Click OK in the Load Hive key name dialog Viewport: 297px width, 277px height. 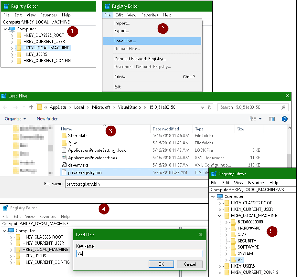point(161,264)
